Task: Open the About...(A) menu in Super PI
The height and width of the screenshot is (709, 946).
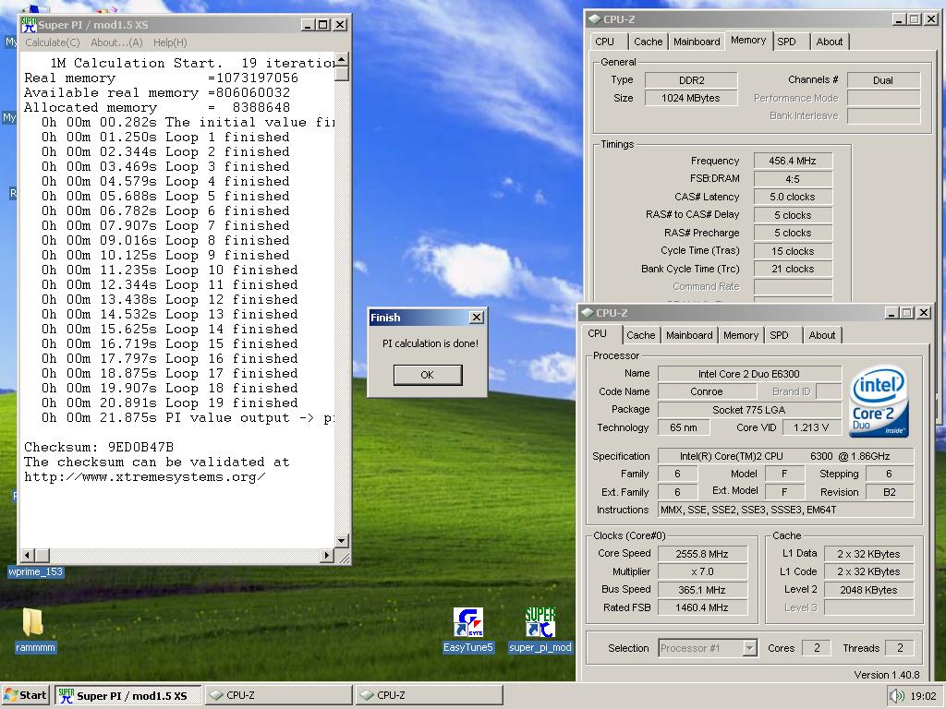Action: (x=116, y=42)
